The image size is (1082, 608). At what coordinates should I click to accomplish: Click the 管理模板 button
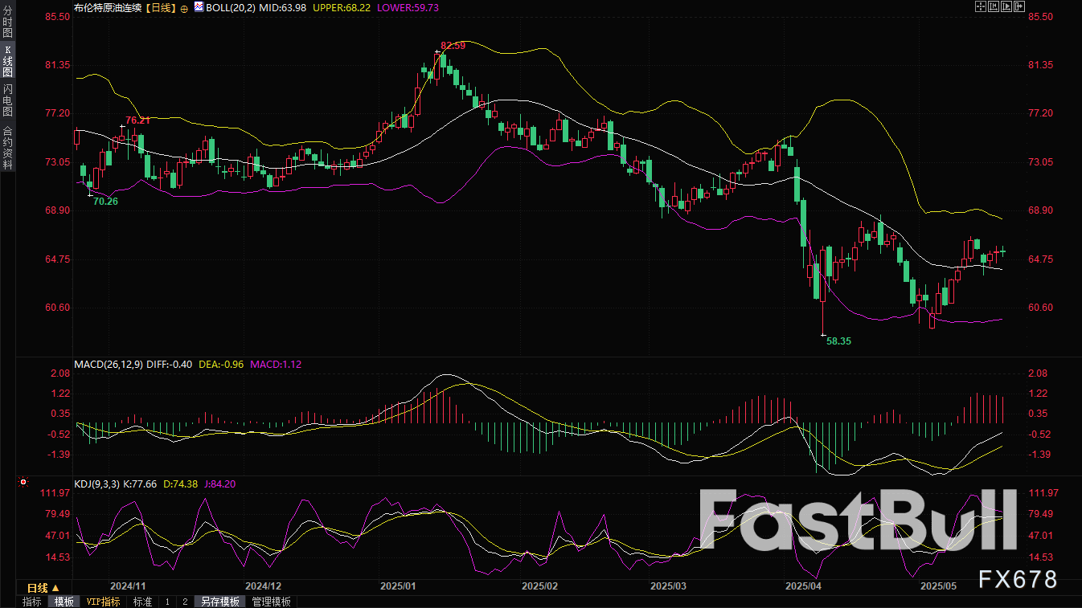point(271,602)
